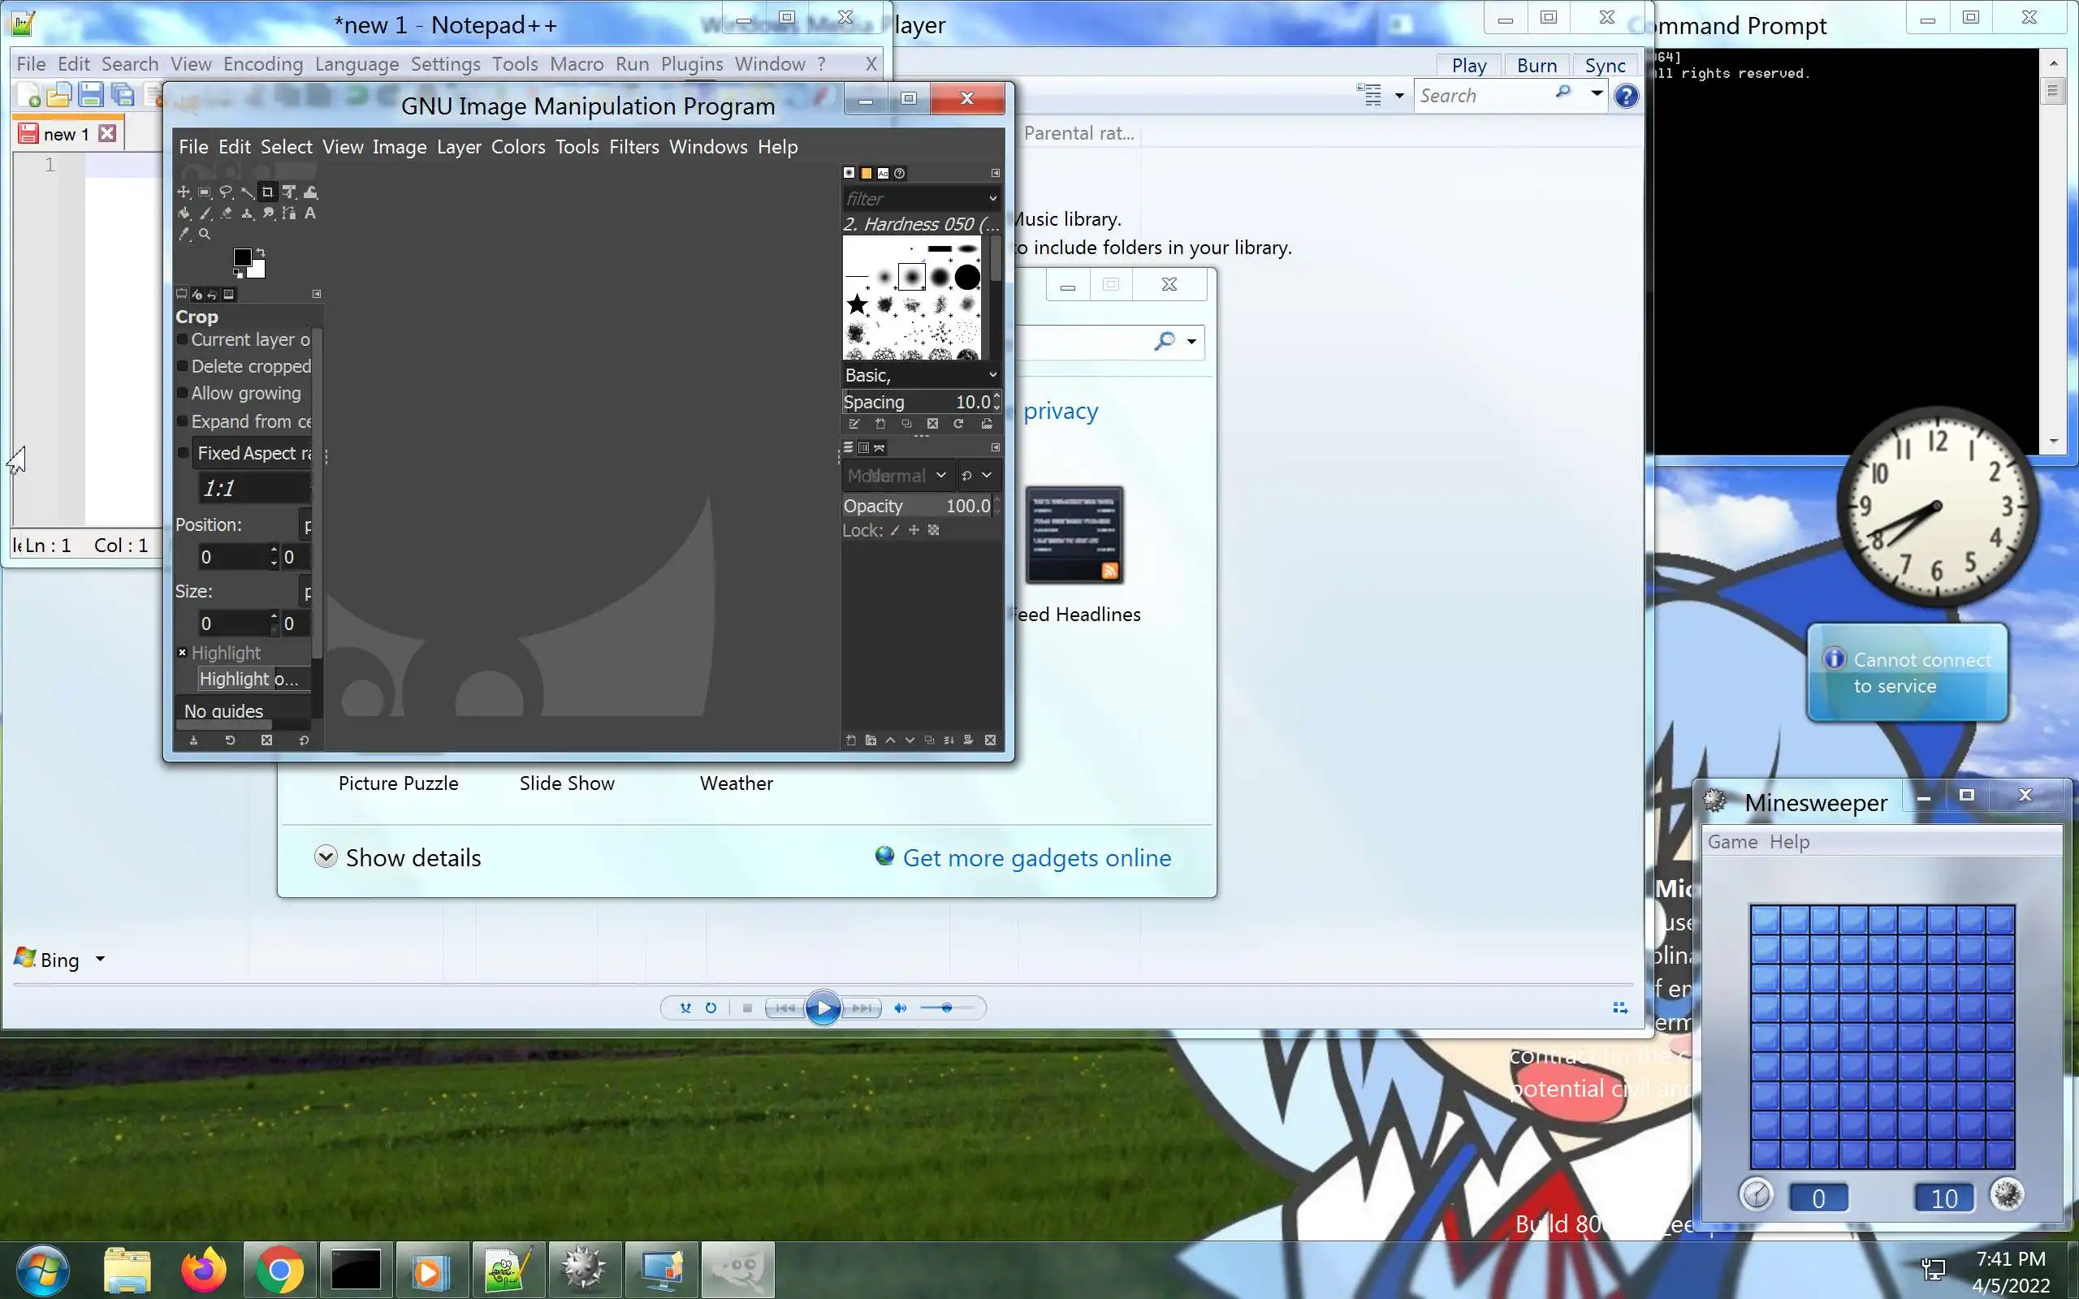Expand Show details in gadget gallery

click(x=398, y=857)
